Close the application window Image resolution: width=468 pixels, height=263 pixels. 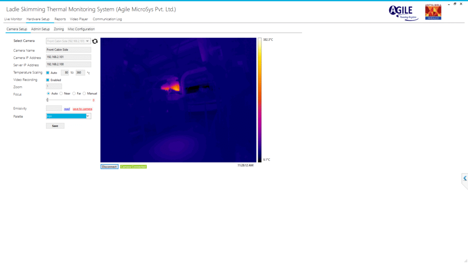pyautogui.click(x=461, y=4)
